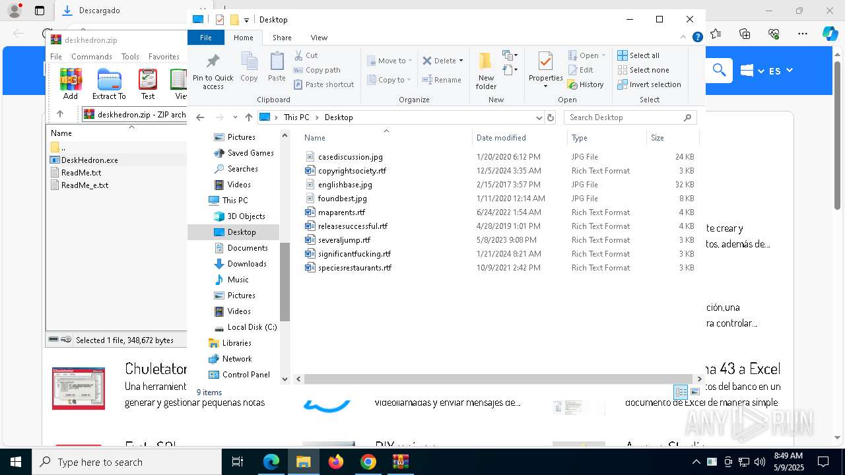Click the Edit ribbon button

point(580,70)
